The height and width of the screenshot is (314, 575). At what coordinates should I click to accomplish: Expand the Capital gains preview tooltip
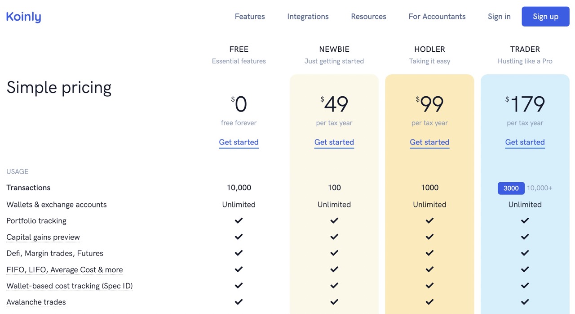click(x=43, y=237)
